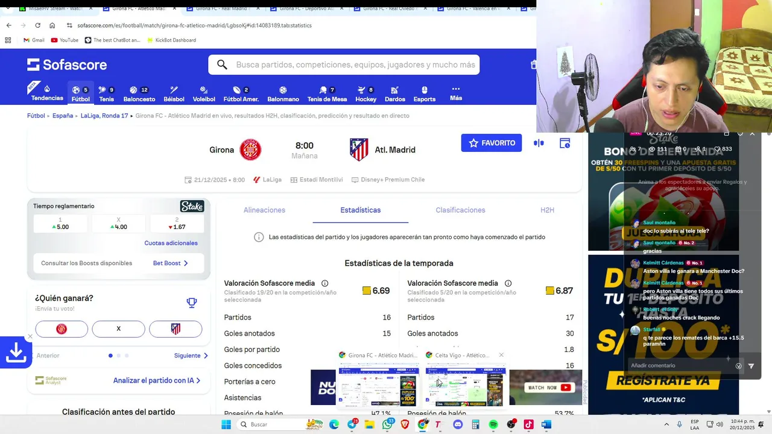The height and width of the screenshot is (434, 772).
Task: Click the blue download arrow button
Action: pyautogui.click(x=16, y=353)
